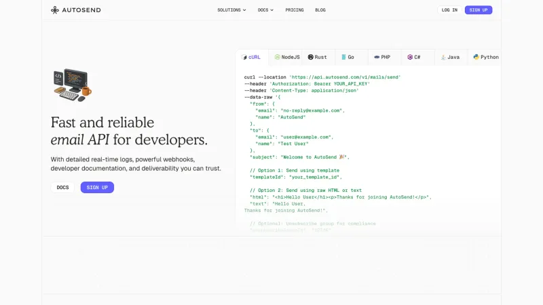
Task: Switch to the Python code tab
Action: 486,57
